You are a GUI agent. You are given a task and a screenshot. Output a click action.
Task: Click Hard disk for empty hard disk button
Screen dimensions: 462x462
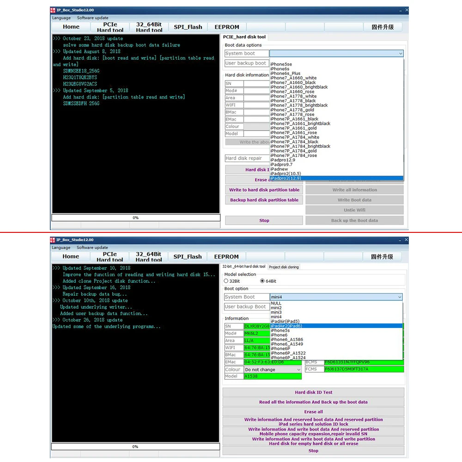pyautogui.click(x=314, y=441)
